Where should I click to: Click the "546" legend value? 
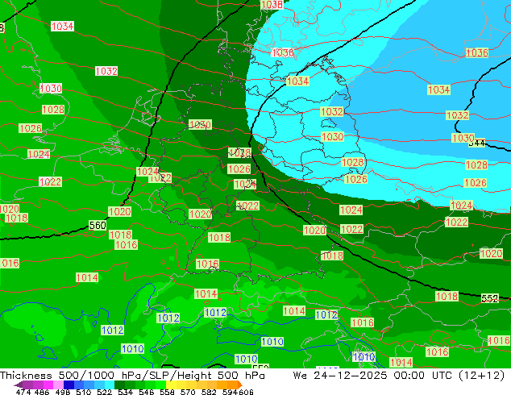point(147,392)
